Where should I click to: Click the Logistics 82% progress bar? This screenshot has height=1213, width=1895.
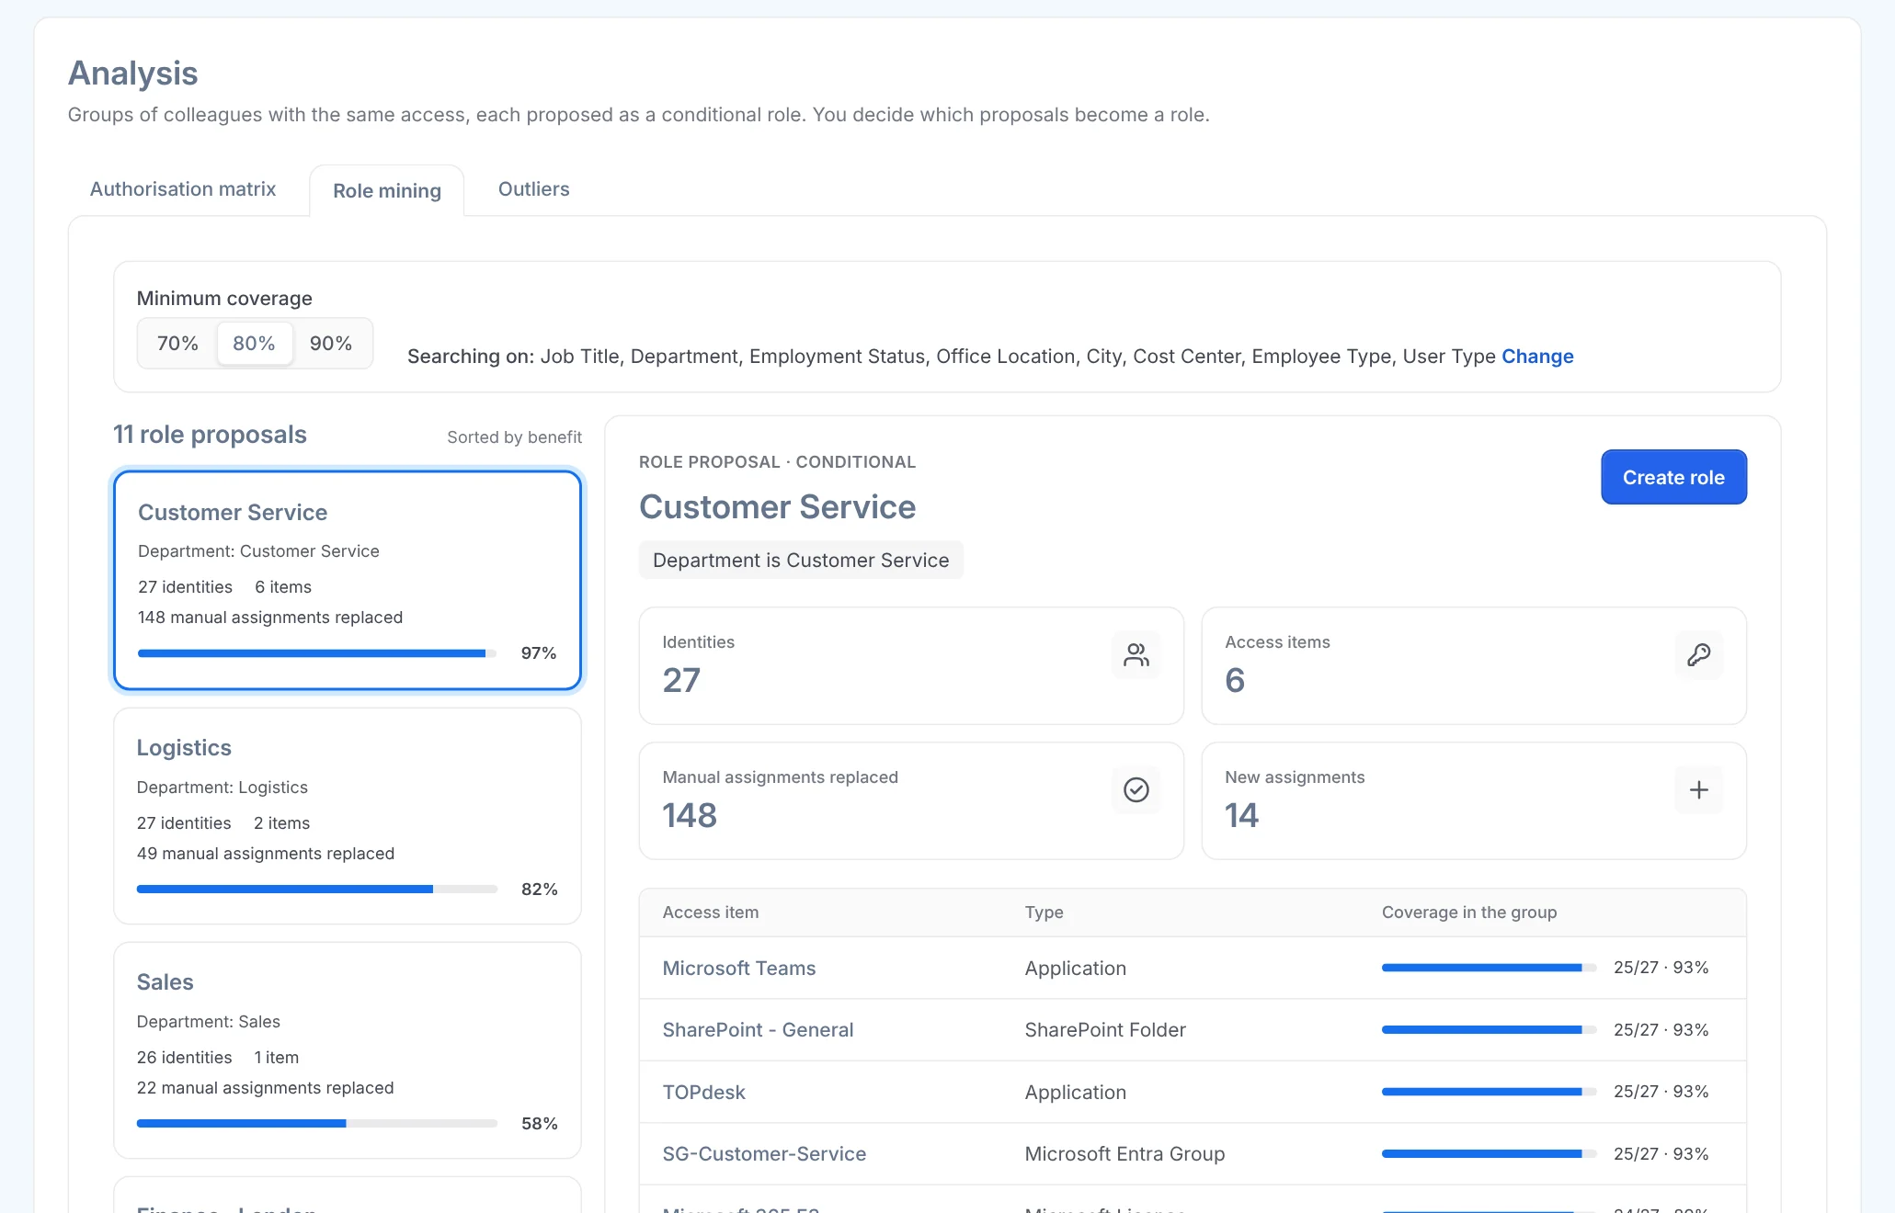[x=317, y=889]
